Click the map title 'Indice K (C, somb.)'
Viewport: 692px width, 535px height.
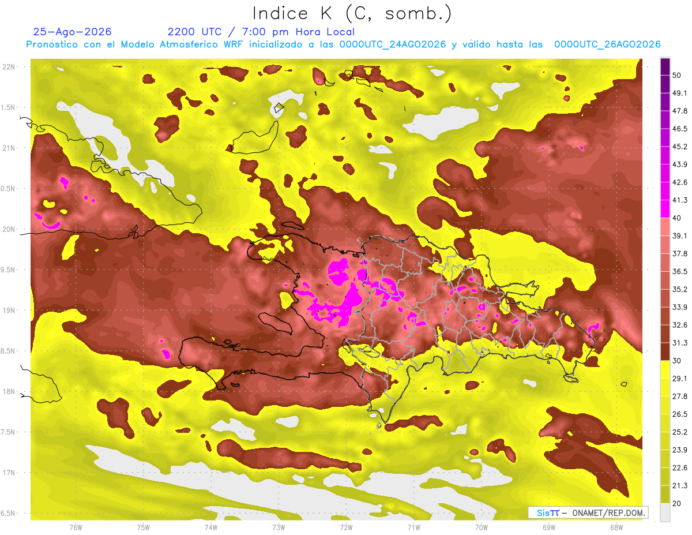tap(352, 13)
